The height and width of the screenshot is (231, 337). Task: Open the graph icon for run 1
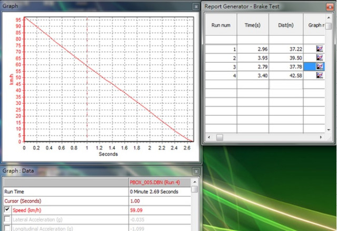point(320,49)
